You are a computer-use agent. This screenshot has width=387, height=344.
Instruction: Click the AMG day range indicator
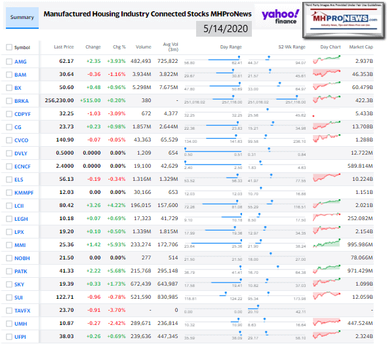click(213, 60)
